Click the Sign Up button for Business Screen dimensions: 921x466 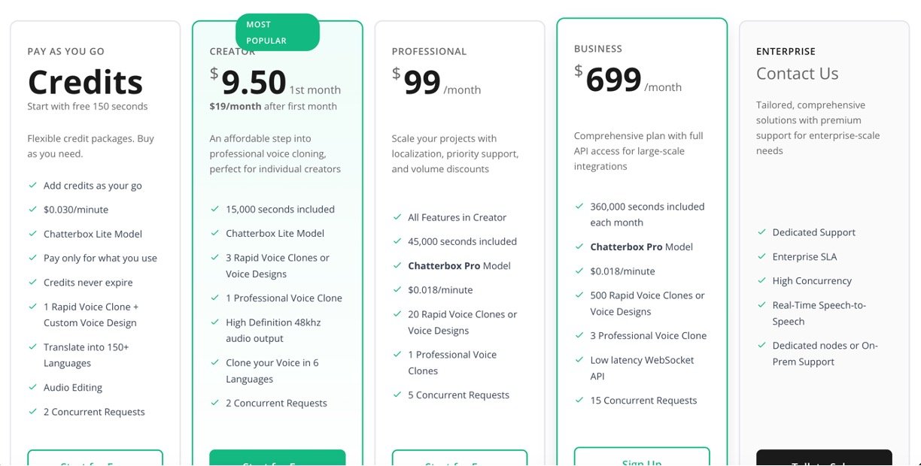click(x=641, y=458)
